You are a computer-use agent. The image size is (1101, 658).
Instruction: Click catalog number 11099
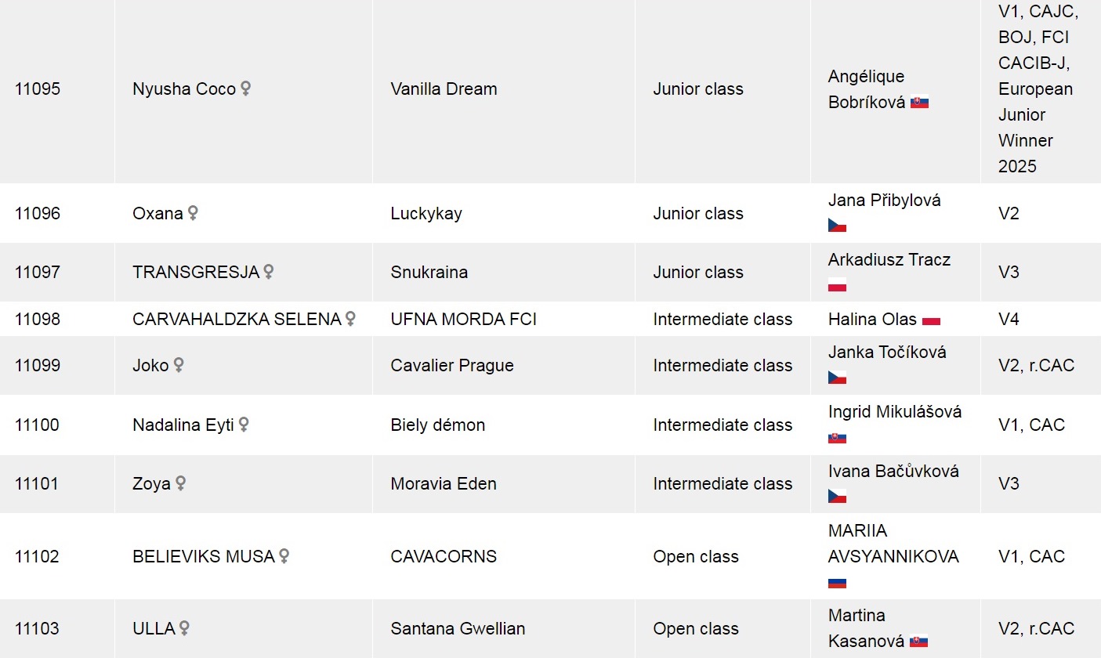point(37,365)
